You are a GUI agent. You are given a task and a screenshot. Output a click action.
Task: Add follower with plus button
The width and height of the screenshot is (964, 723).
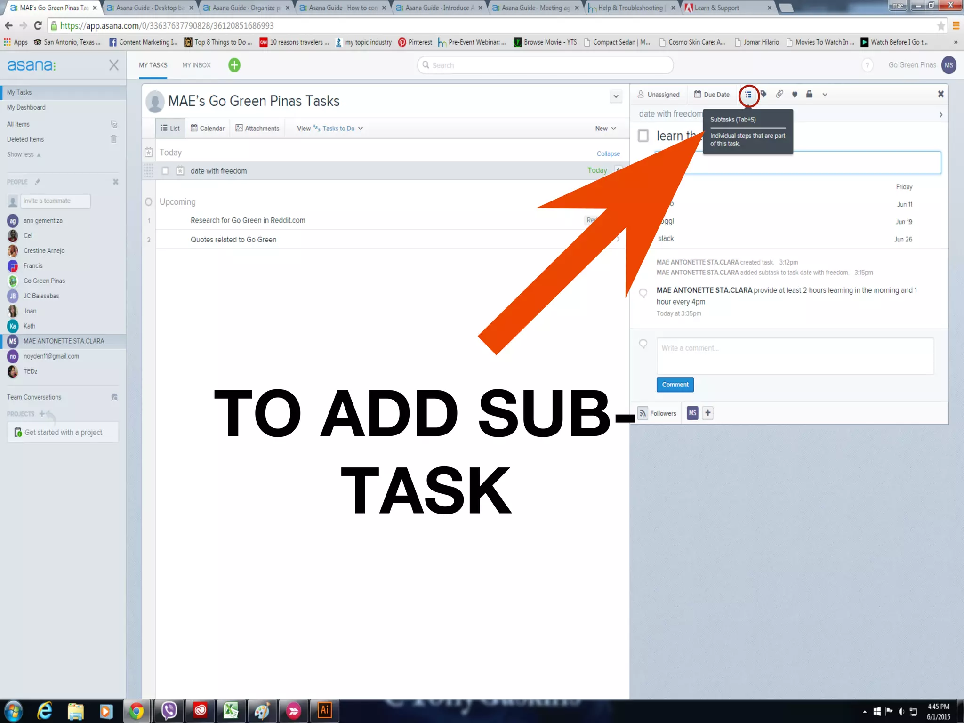click(707, 413)
